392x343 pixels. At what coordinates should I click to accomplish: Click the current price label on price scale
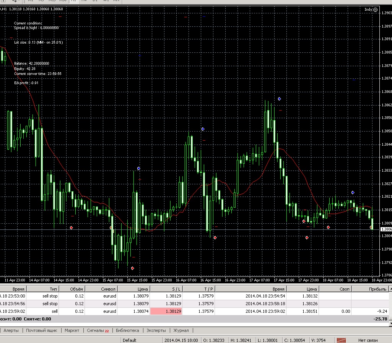pyautogui.click(x=386, y=229)
